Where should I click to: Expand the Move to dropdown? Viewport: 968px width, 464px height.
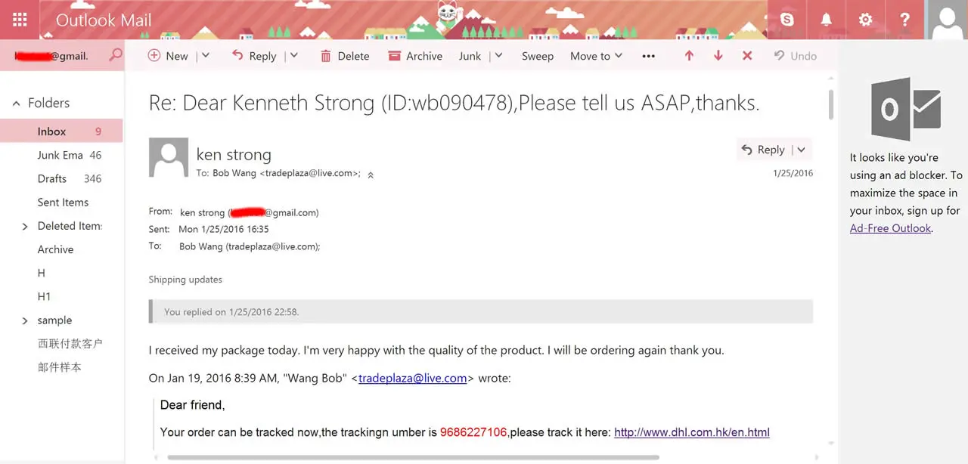point(597,56)
